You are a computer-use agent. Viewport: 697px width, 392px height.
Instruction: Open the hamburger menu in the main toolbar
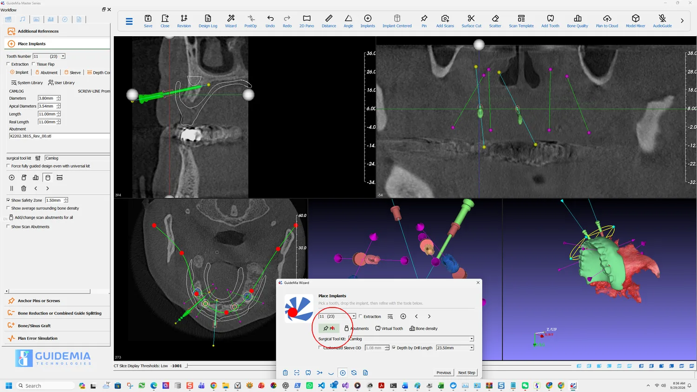point(129,21)
